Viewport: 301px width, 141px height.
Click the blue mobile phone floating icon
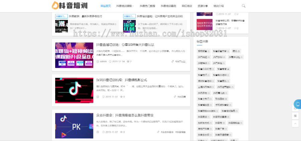point(298,104)
